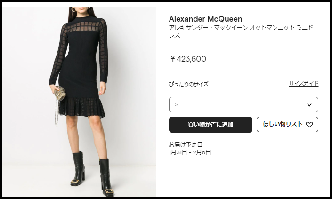This screenshot has width=332, height=199.
Task: Open the ぴったりのサイズ fit finder link
Action: click(x=189, y=84)
